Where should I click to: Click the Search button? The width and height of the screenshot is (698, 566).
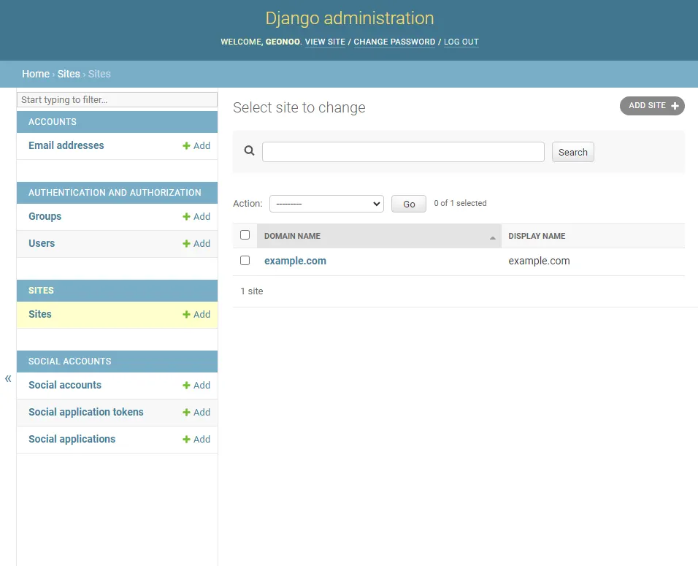pyautogui.click(x=573, y=153)
